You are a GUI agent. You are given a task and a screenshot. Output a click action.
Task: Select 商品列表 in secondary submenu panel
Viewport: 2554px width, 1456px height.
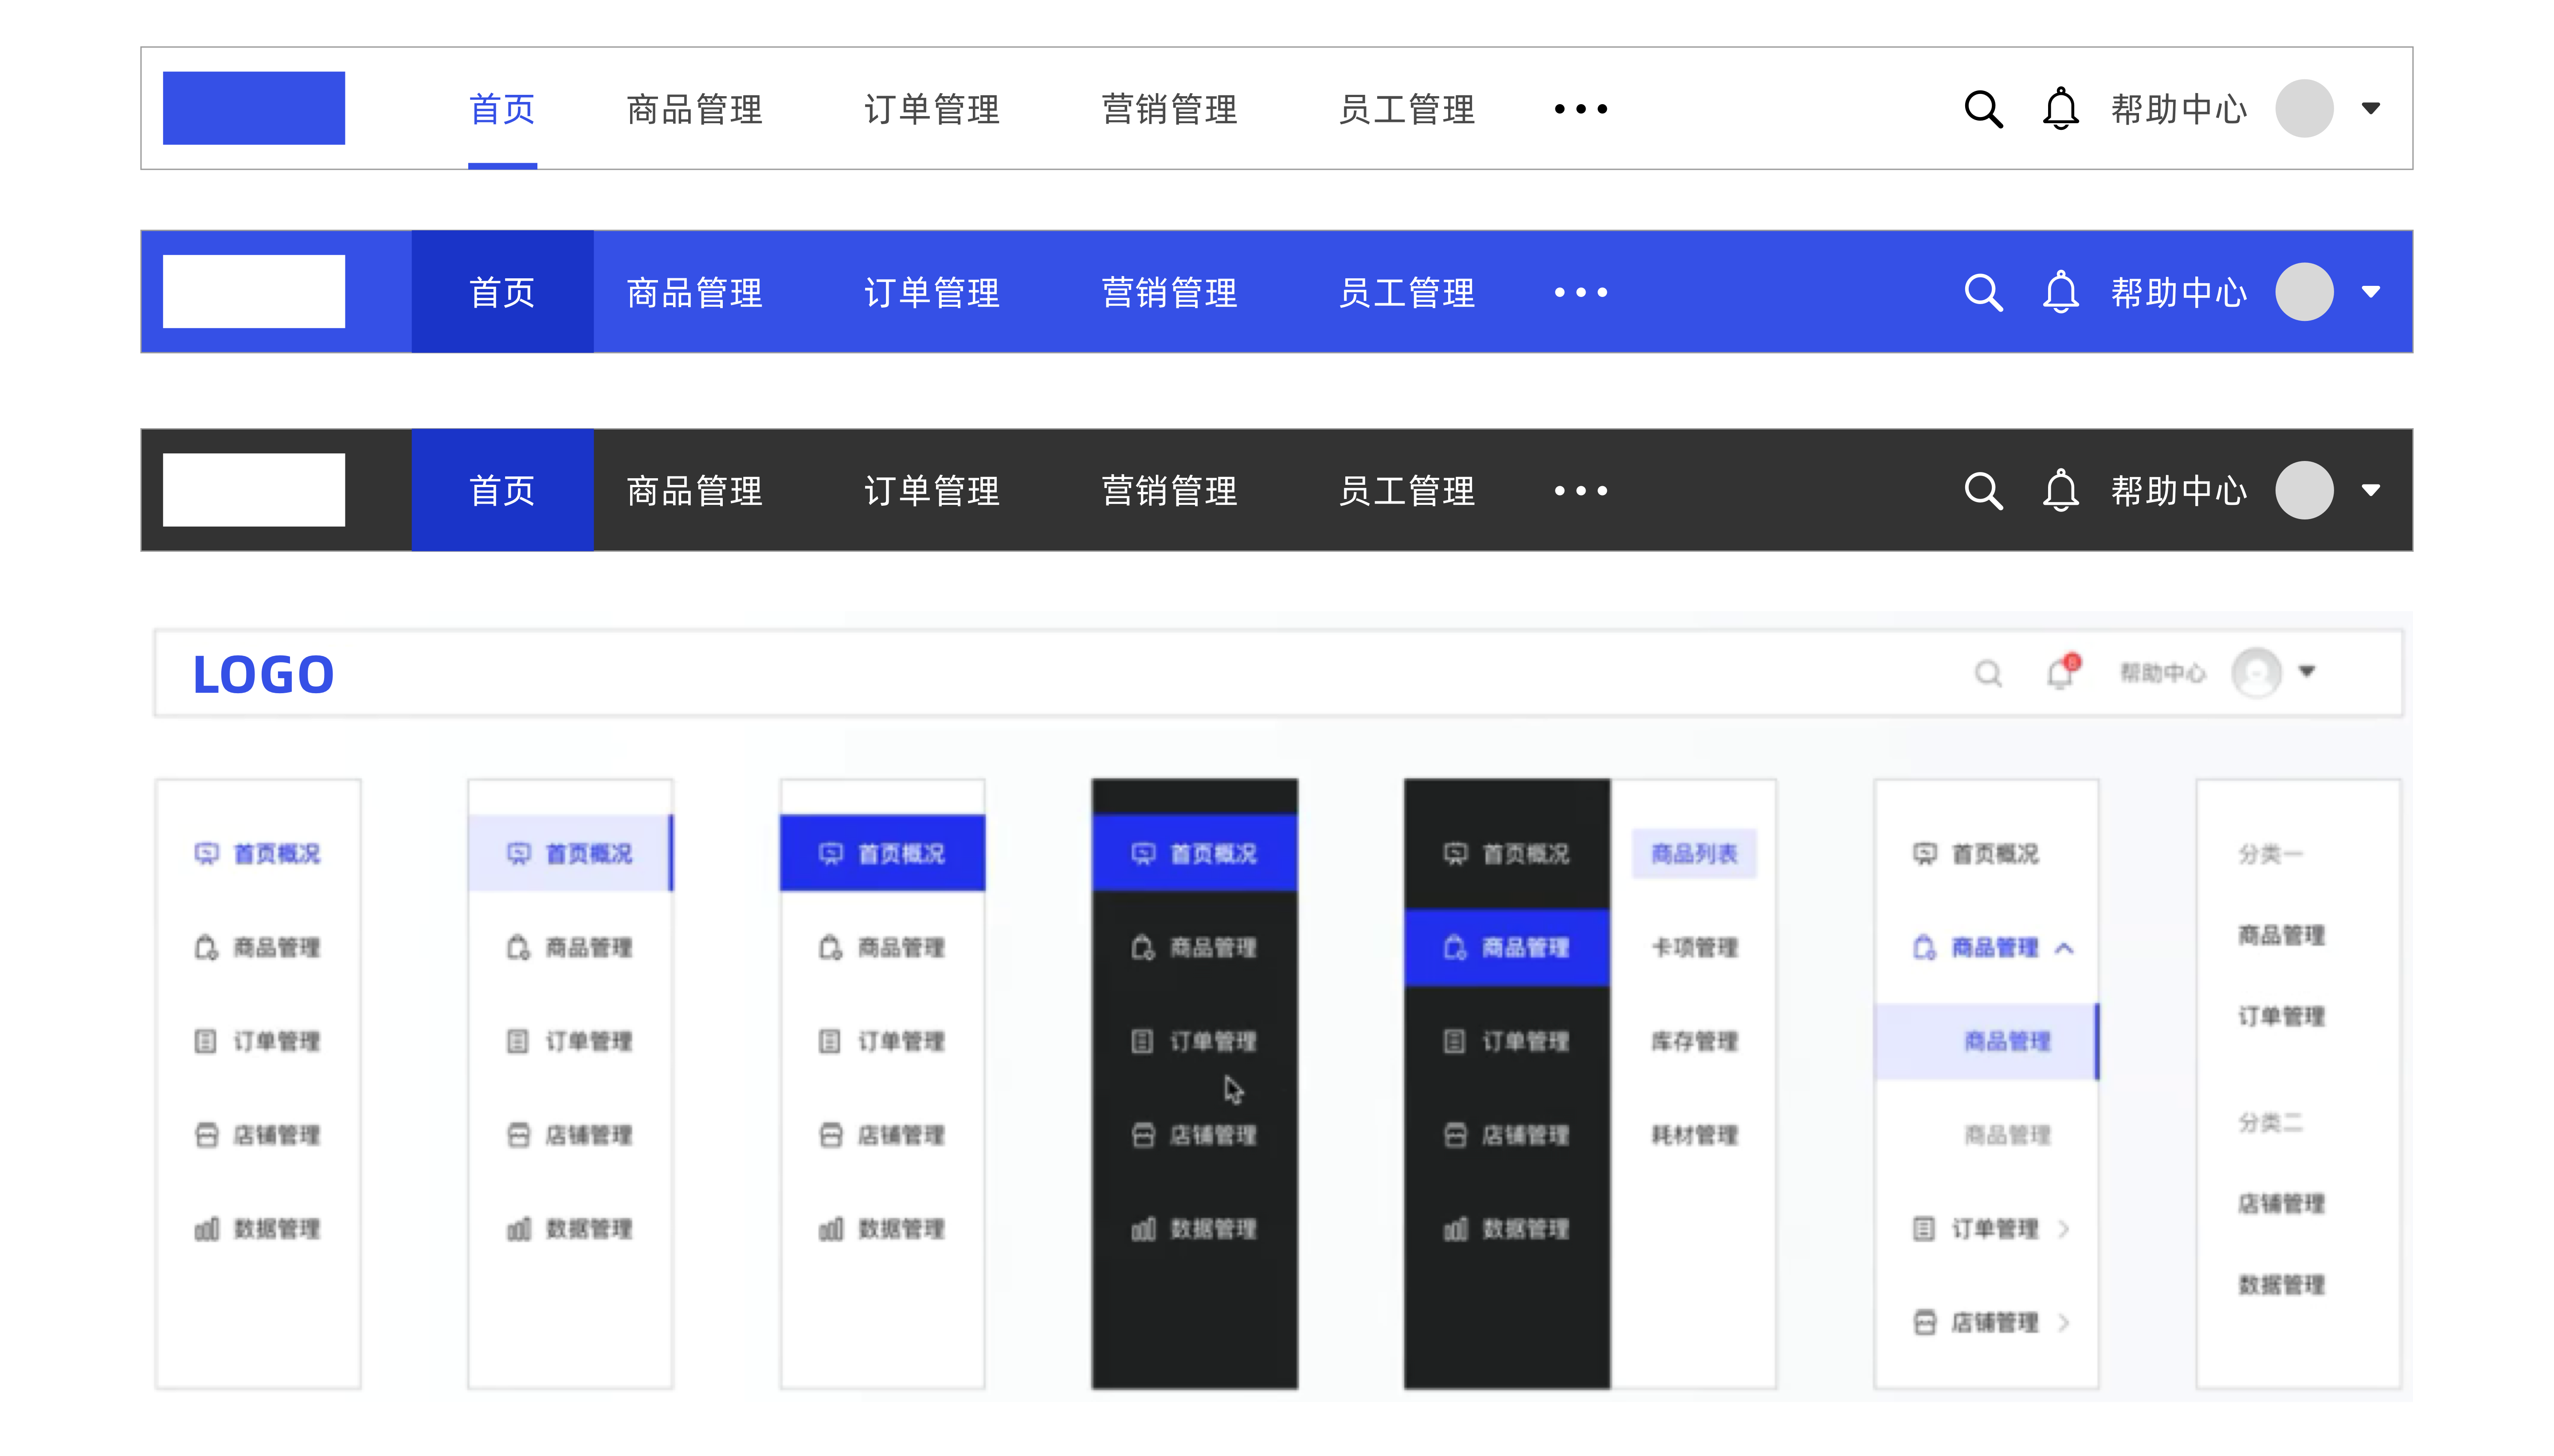pyautogui.click(x=1694, y=854)
